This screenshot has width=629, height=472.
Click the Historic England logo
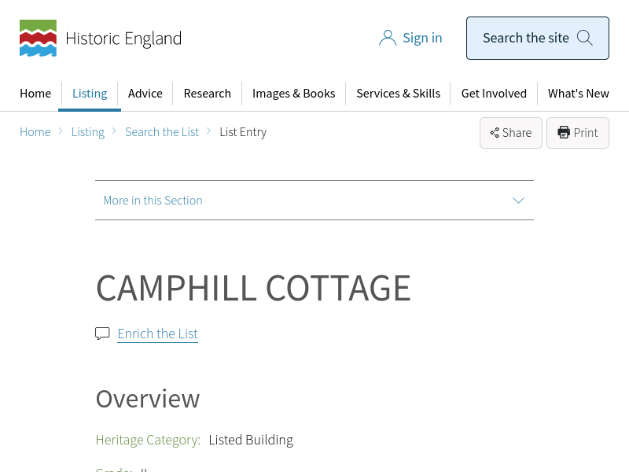click(100, 38)
